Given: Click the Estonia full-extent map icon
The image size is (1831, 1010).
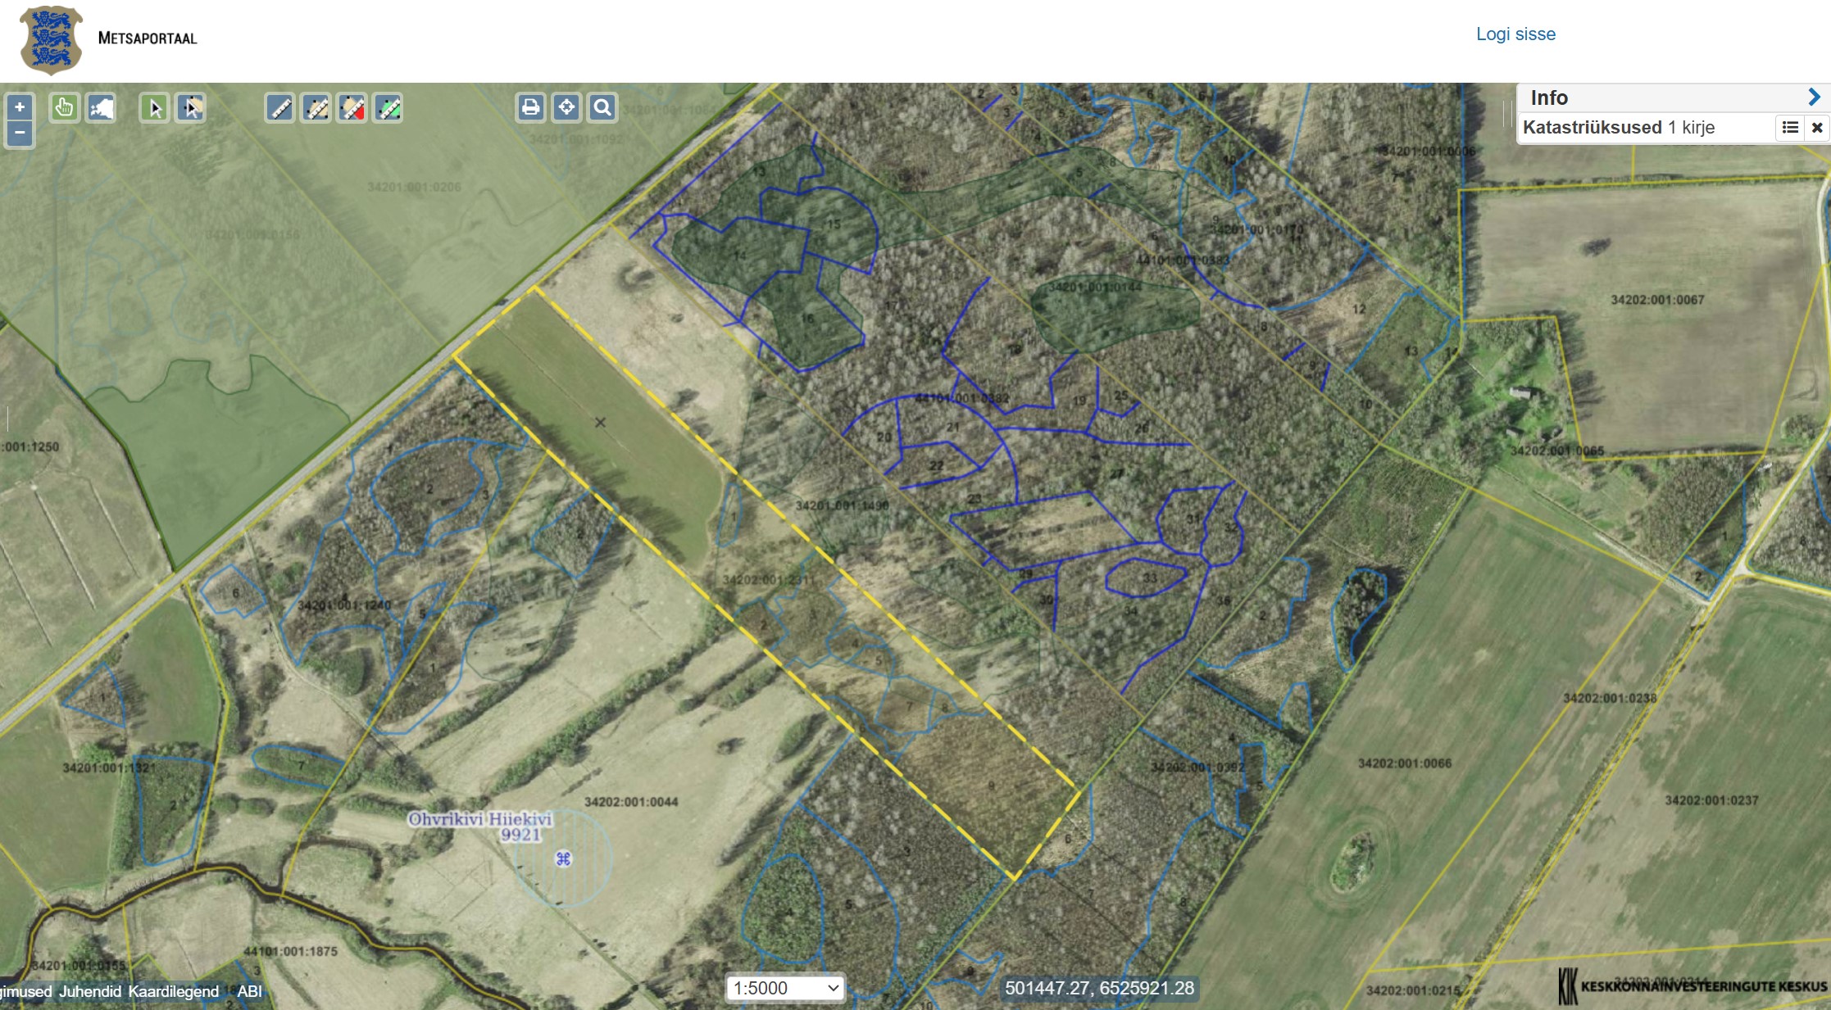Looking at the screenshot, I should pyautogui.click(x=101, y=107).
